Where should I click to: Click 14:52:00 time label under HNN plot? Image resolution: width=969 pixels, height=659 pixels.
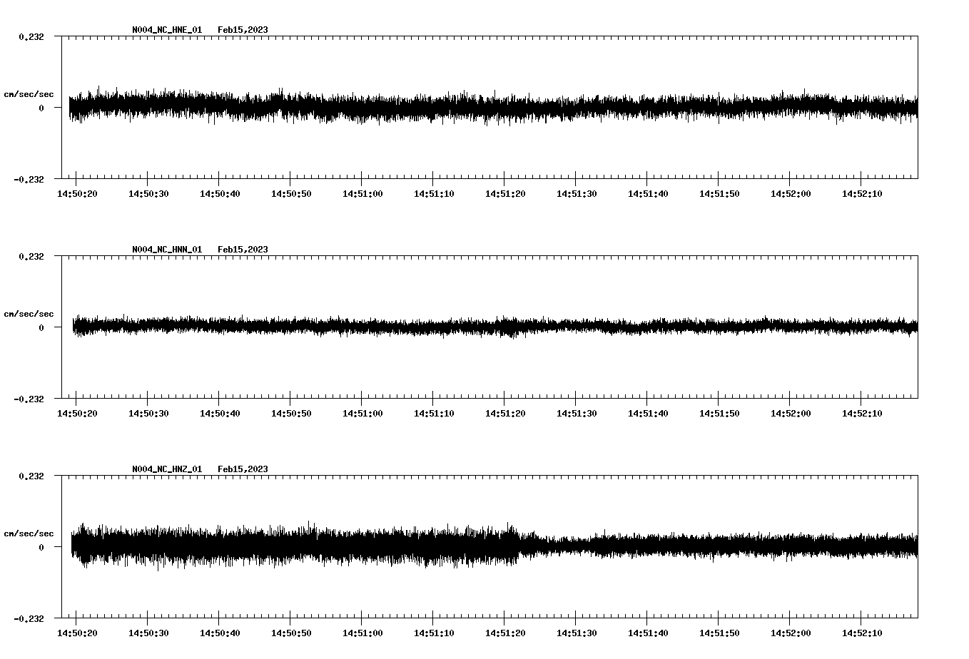point(791,414)
